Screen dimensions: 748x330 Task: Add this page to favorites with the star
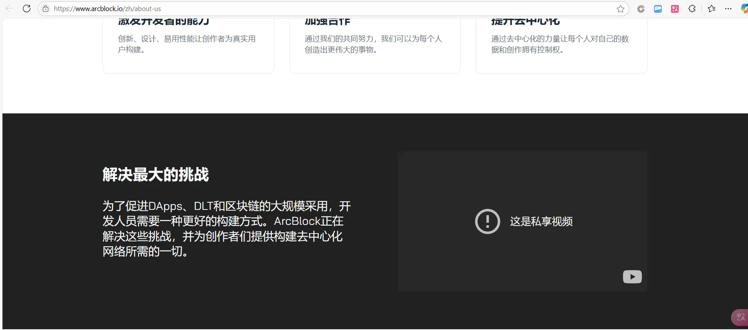point(620,9)
